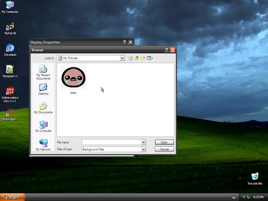The width and height of the screenshot is (268, 201).
Task: Open the View menu icon
Action: click(x=150, y=58)
